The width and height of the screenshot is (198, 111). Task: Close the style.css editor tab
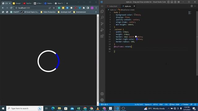tap(134, 6)
